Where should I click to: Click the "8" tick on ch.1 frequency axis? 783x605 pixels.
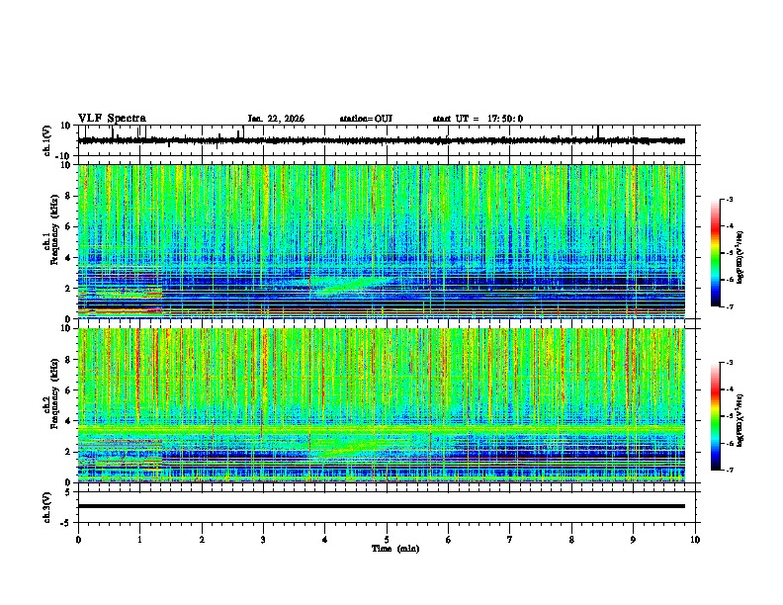click(x=68, y=196)
